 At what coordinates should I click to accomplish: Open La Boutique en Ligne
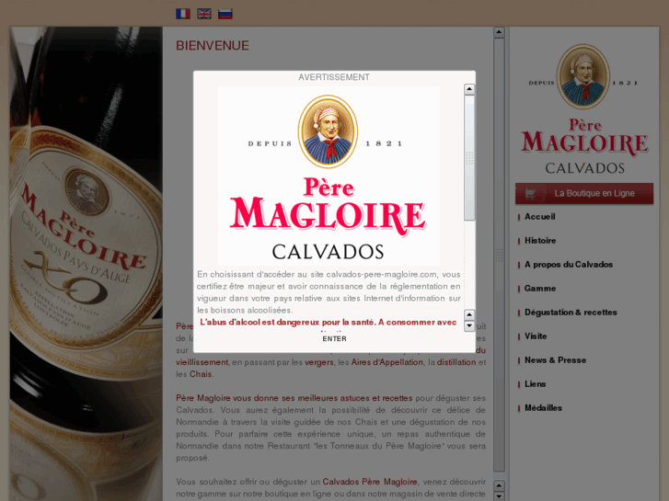click(584, 194)
